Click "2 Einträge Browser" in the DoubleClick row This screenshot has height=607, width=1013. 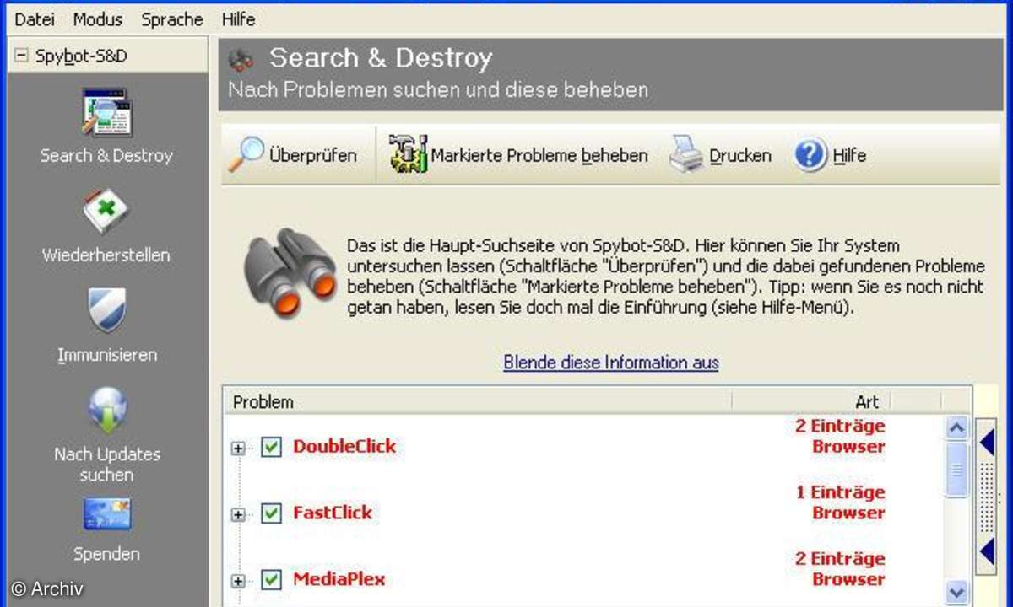(x=840, y=437)
